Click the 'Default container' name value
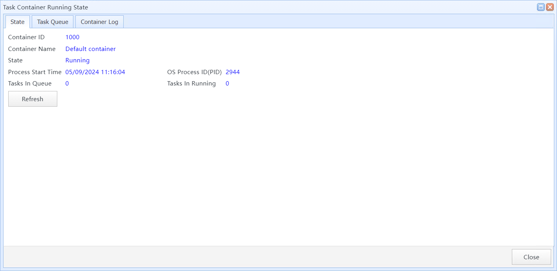 point(90,49)
